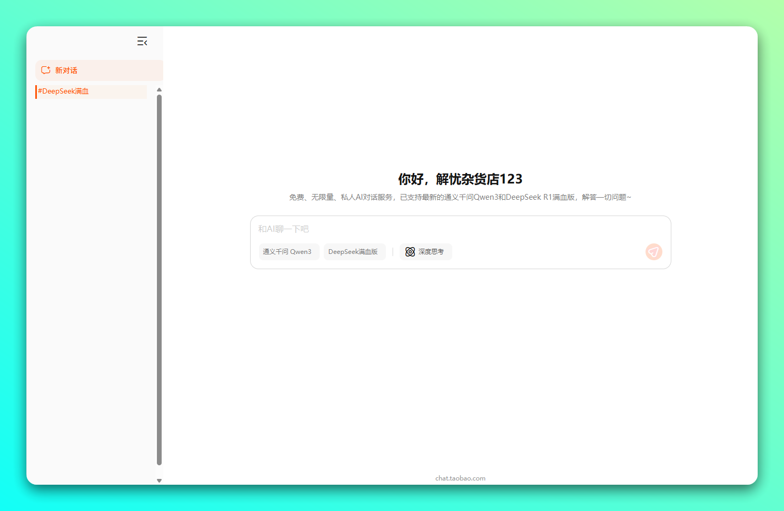Select the DeepSeek满血版 model

point(354,252)
